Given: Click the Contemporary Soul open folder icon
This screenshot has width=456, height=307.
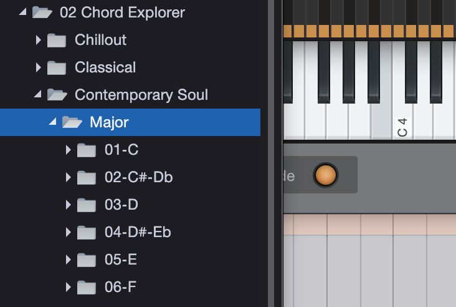Looking at the screenshot, I should pos(57,95).
